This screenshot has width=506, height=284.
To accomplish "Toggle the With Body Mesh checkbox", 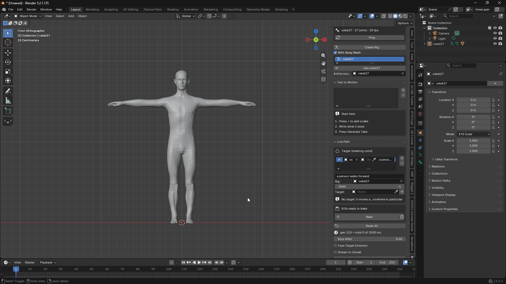I will tap(335, 53).
